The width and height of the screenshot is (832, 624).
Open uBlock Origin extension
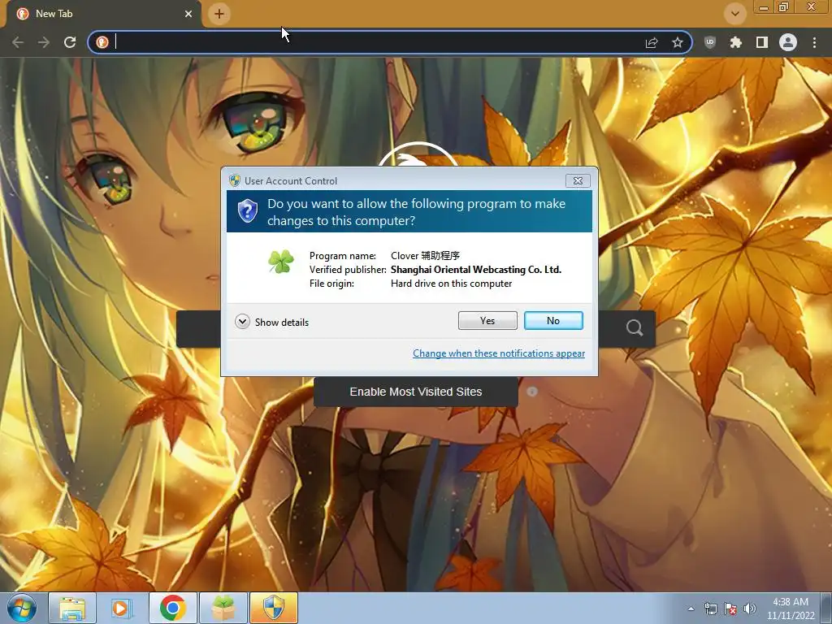pos(709,42)
